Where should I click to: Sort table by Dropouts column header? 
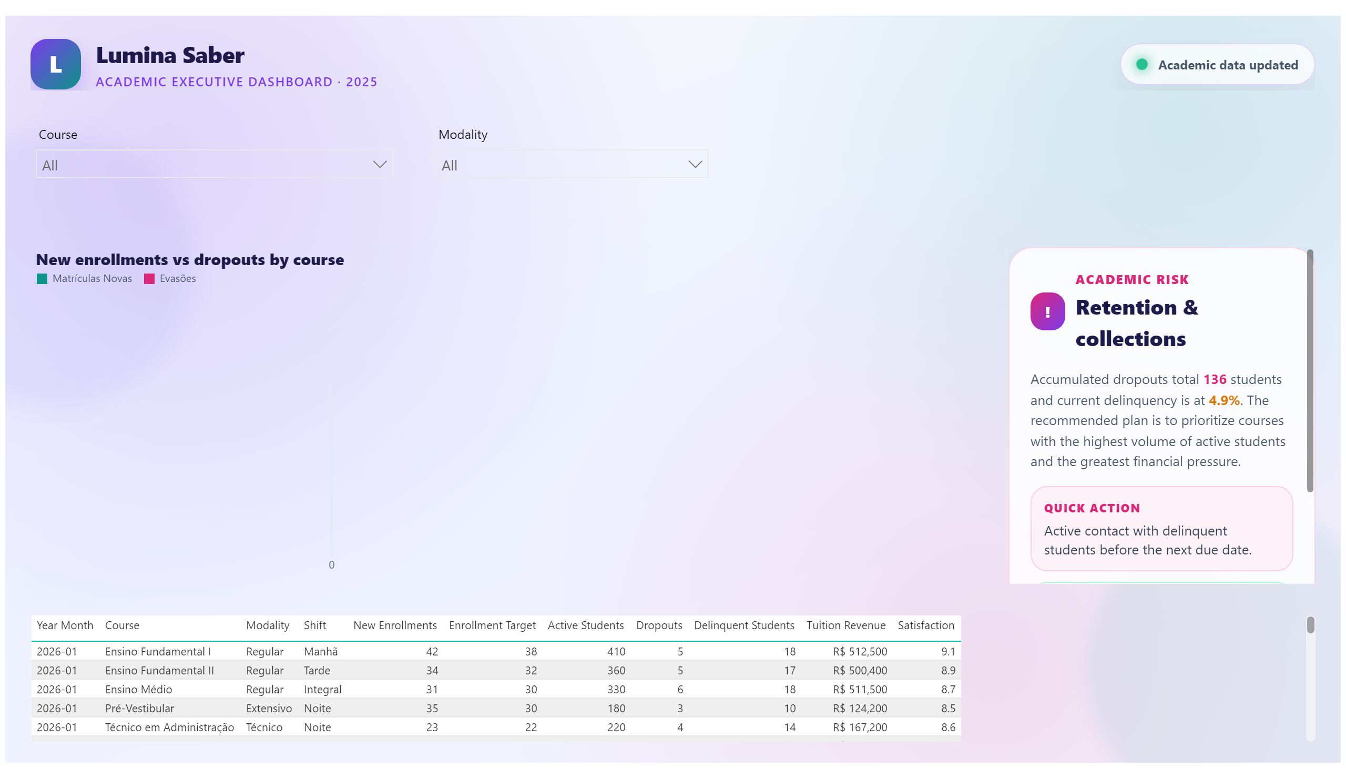659,625
